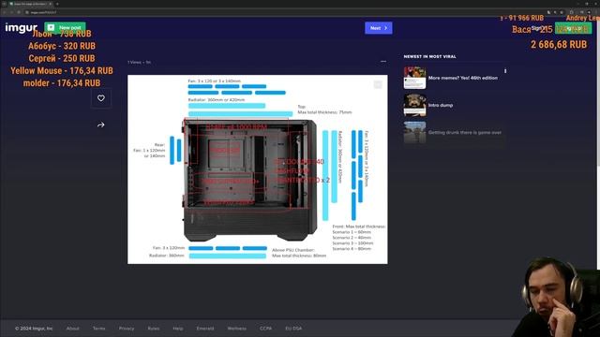
Task: Open the EU DSA footer link
Action: (293, 329)
